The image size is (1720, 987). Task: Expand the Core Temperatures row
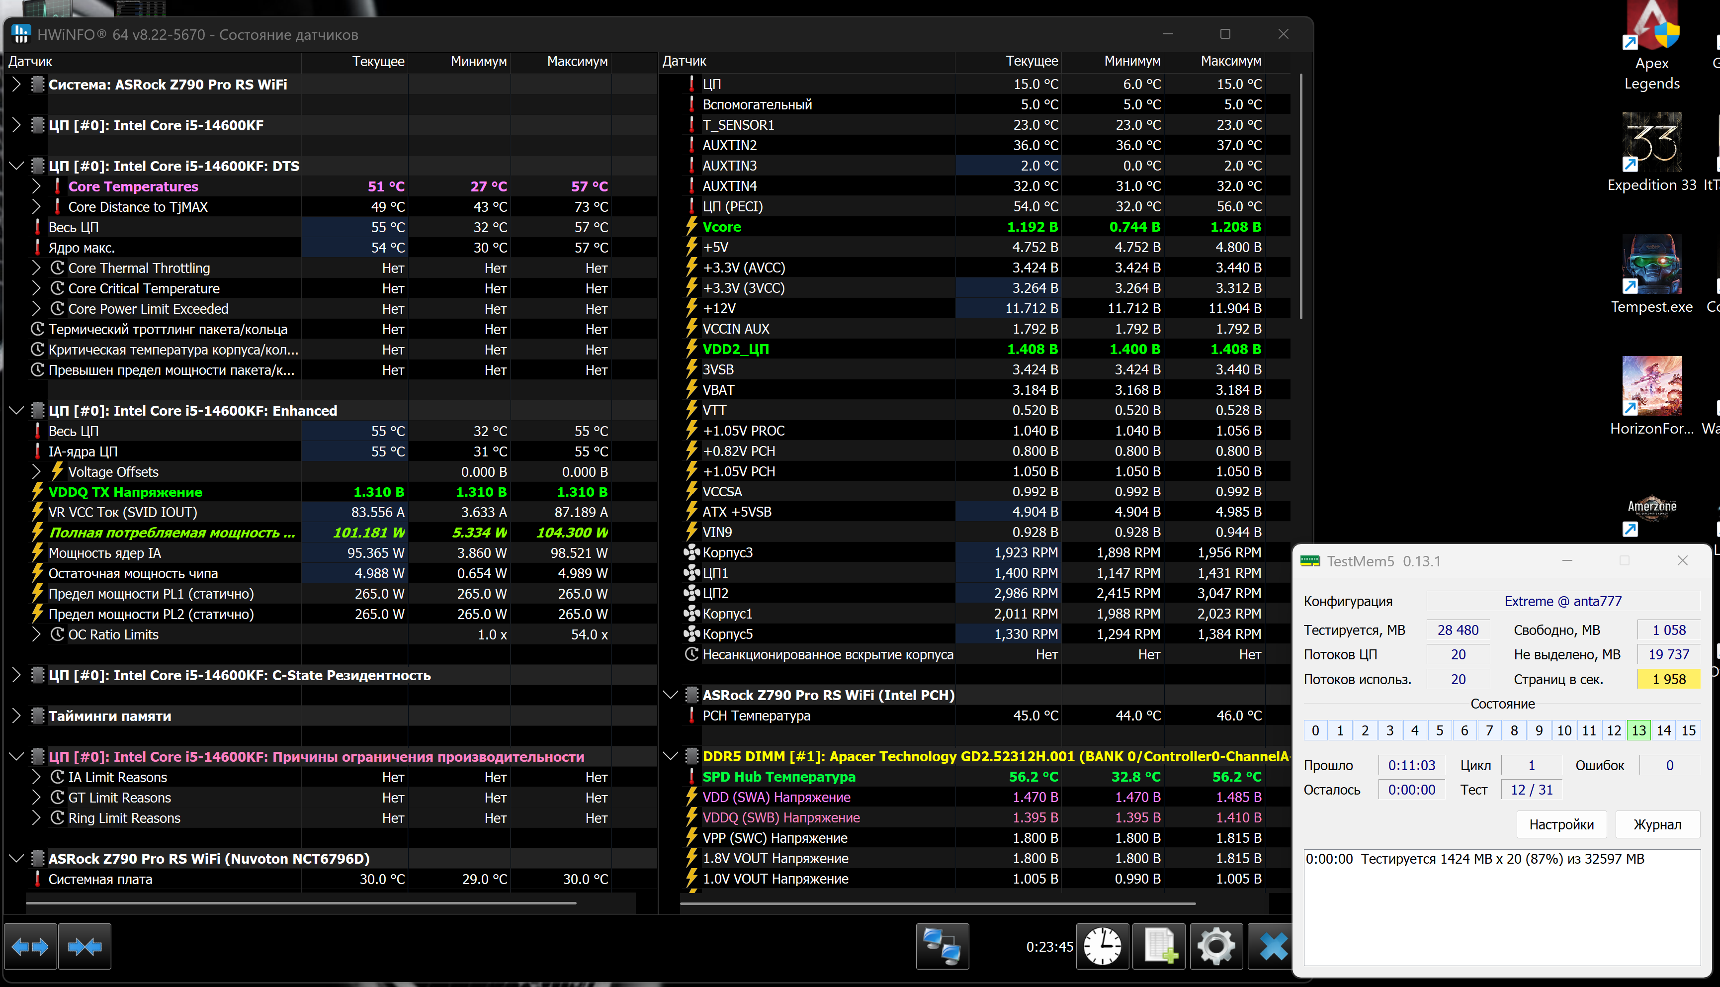37,186
